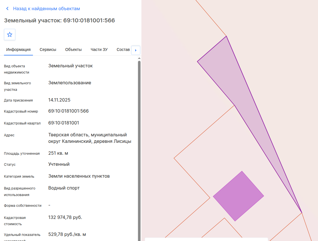This screenshot has height=241, width=318.
Task: Switch to the Сервисы tab
Action: click(x=48, y=50)
